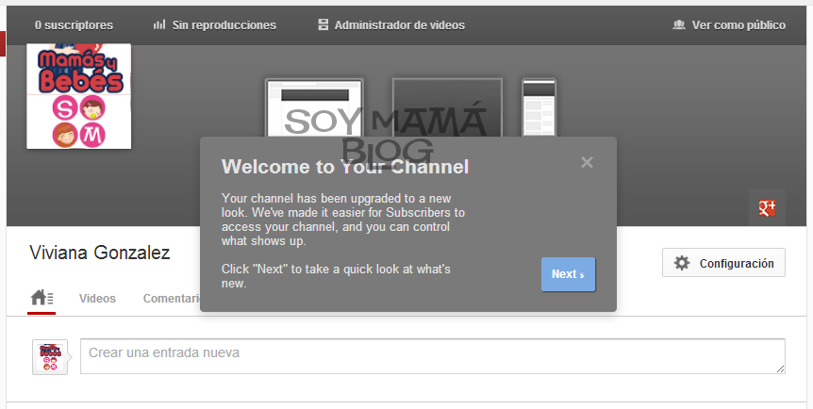Open Administrador de videos
Screen dimensions: 813x409
pos(391,25)
